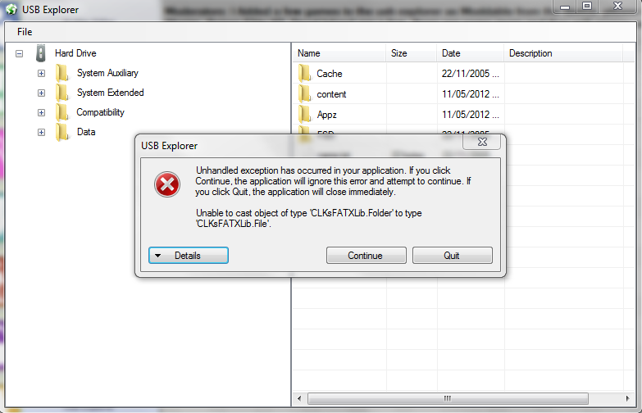Expand the Compatibility tree node
Screen dimensions: 642x413
coord(41,112)
